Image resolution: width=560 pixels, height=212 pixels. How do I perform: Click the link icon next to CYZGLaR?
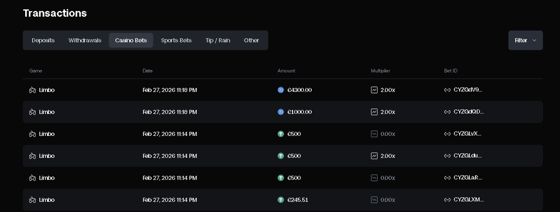(x=448, y=178)
